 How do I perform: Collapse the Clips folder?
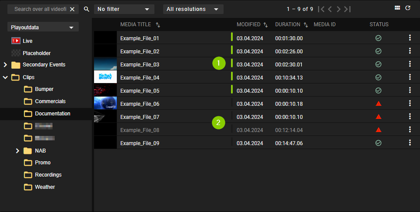coord(5,77)
